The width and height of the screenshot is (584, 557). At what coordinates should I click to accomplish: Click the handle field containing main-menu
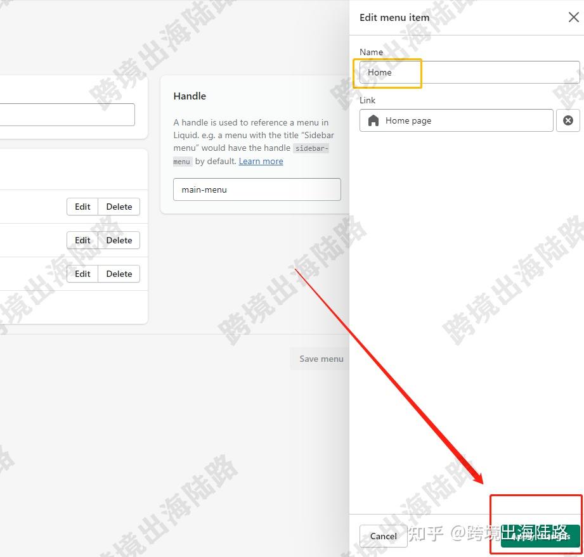coord(257,189)
